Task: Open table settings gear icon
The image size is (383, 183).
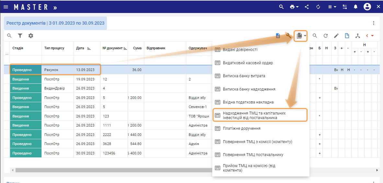Action: [31, 36]
